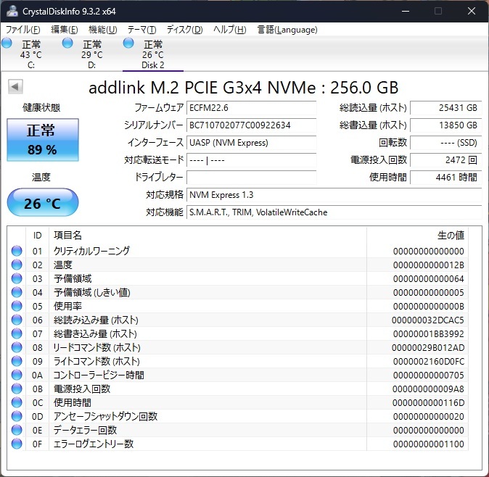Select raw value 000000032DCAC5
This screenshot has height=477, width=489.
(x=427, y=320)
